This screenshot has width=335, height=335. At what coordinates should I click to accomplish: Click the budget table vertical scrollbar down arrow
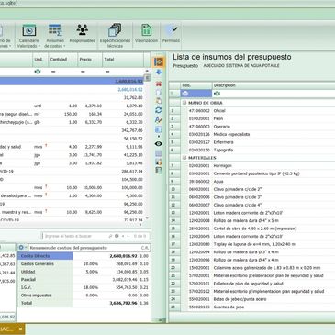(147, 218)
